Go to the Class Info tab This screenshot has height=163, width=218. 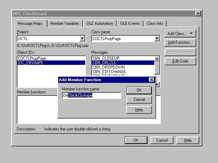click(155, 23)
